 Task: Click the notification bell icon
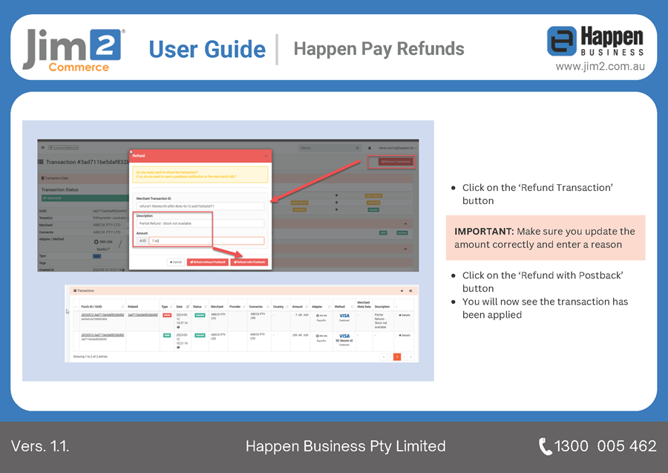[370, 148]
